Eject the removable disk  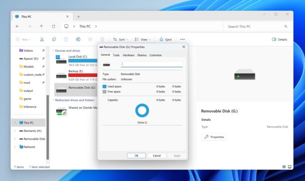166,39
